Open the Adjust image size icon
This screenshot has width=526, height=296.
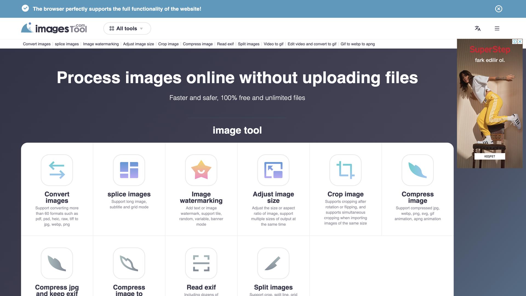click(273, 170)
